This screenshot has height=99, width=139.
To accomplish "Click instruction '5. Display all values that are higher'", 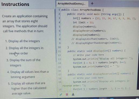I will [x=27, y=88].
